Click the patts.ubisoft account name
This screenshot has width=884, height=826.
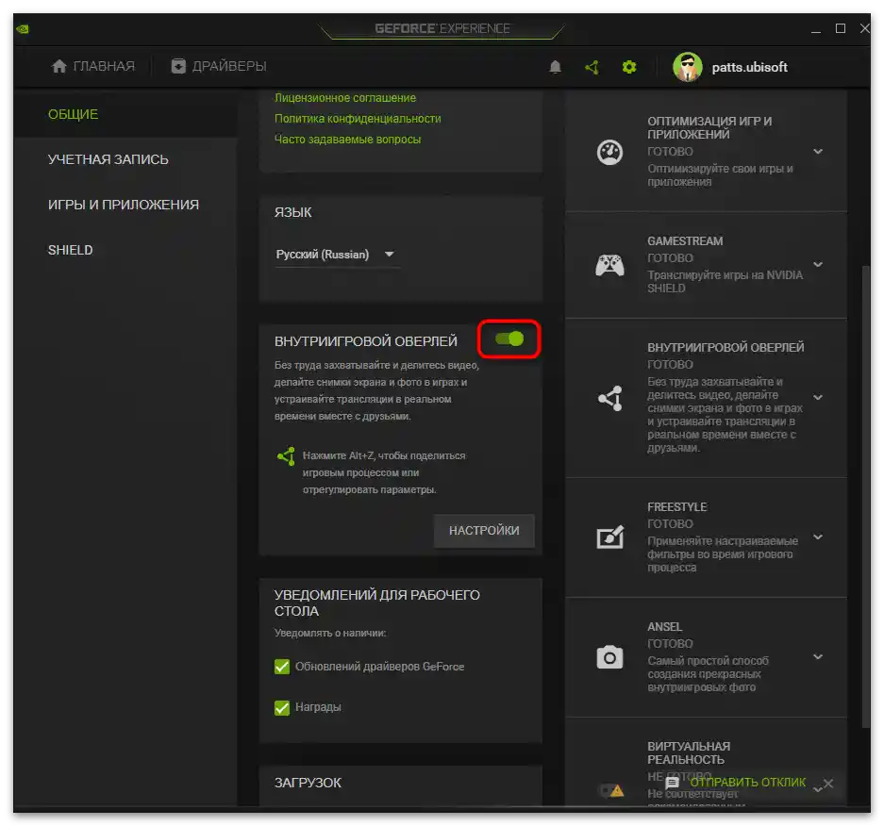(x=749, y=67)
